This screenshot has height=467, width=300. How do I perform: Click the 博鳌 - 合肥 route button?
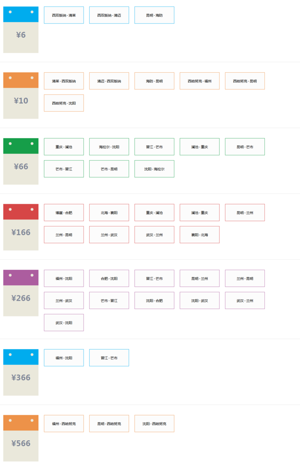(x=64, y=213)
